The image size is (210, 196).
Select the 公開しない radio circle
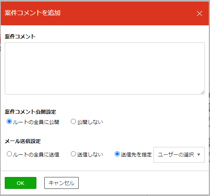coord(73,122)
